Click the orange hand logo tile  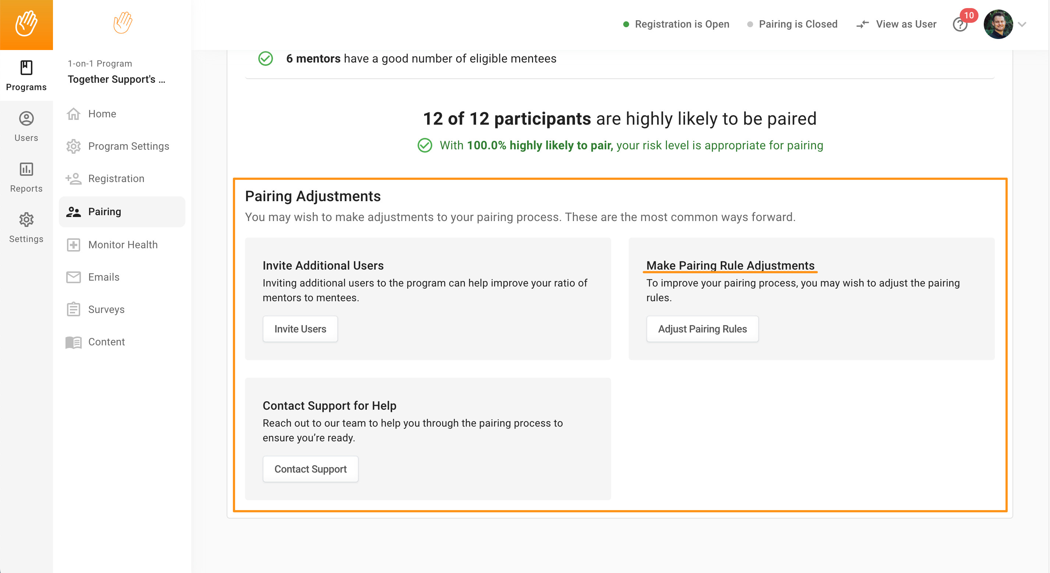[x=26, y=24]
